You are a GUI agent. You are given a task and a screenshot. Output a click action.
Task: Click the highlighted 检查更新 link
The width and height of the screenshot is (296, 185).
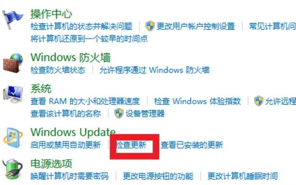[131, 145]
